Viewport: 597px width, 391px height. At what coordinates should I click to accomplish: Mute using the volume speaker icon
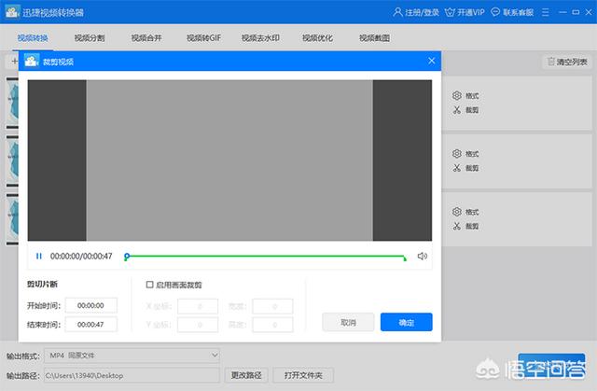(423, 257)
